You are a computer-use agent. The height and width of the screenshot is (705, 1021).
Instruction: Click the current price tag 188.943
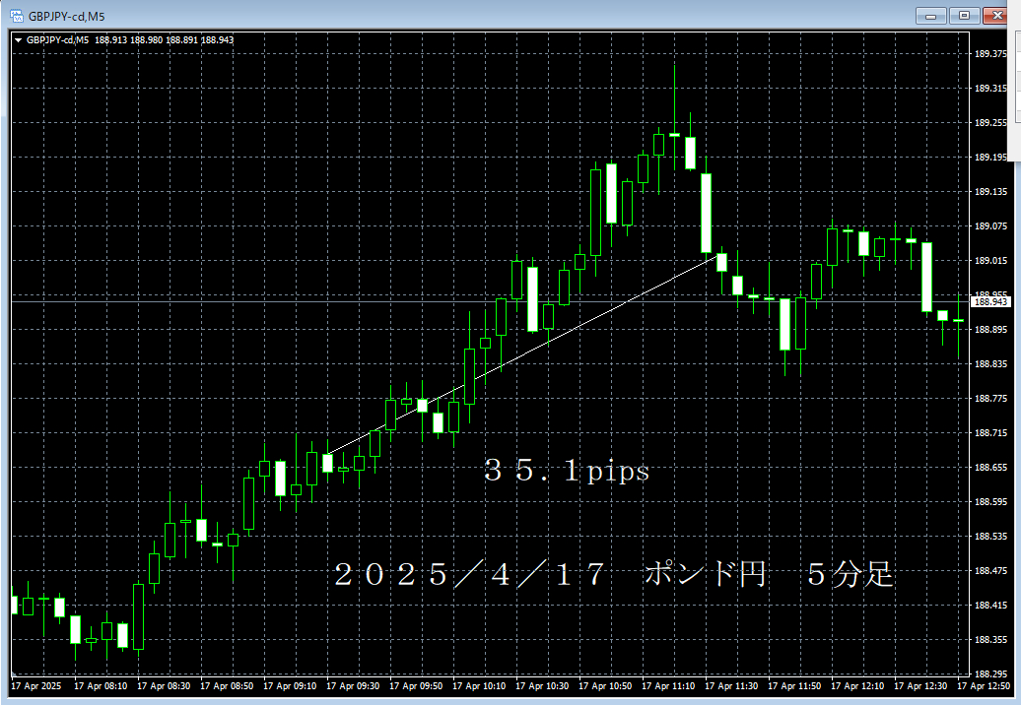point(991,301)
